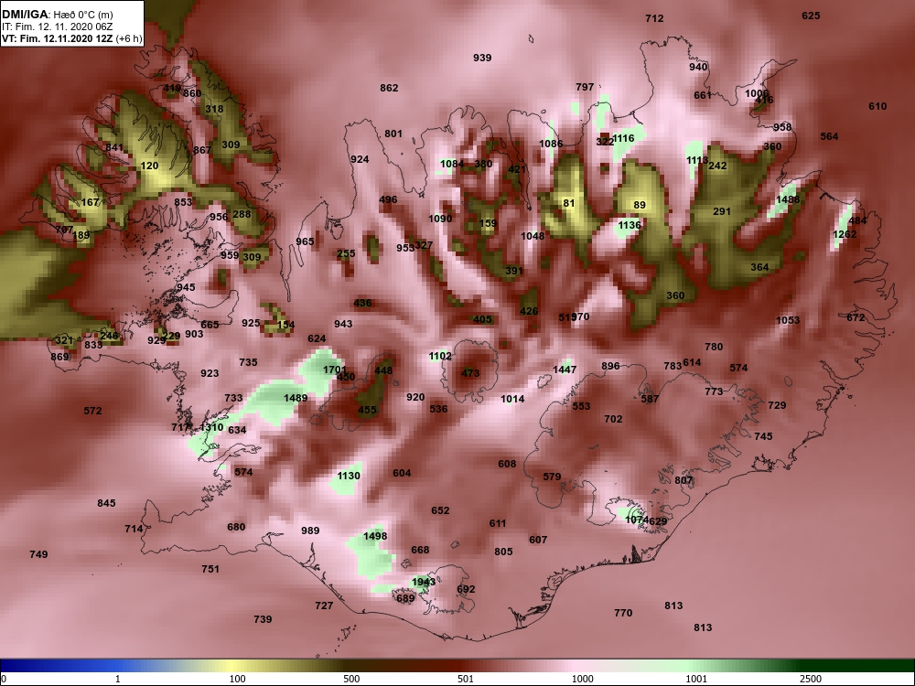Click the 572 value over the sea
The height and width of the screenshot is (686, 915).
point(92,411)
